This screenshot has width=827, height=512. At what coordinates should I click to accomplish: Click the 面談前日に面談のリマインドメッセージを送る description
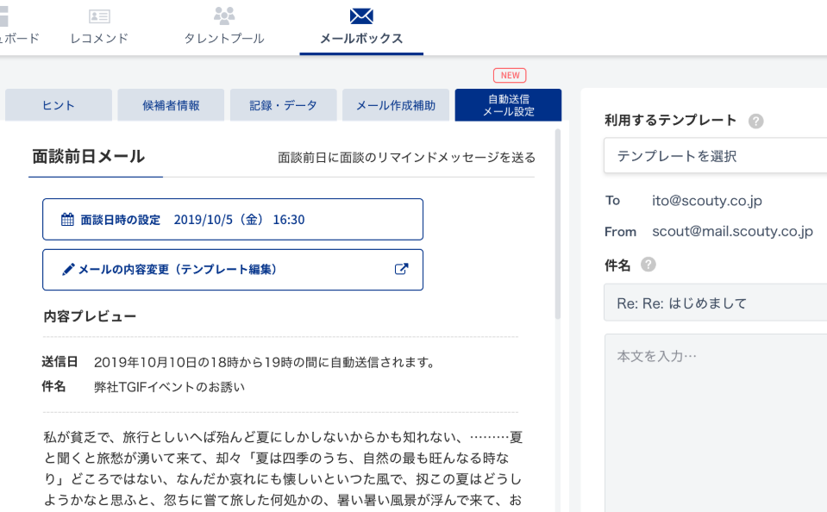click(x=406, y=158)
